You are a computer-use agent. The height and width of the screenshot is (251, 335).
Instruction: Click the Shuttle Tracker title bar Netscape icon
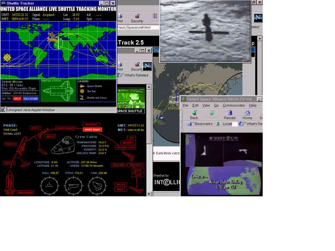[x=3, y=3]
